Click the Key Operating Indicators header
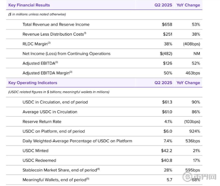 (33, 83)
